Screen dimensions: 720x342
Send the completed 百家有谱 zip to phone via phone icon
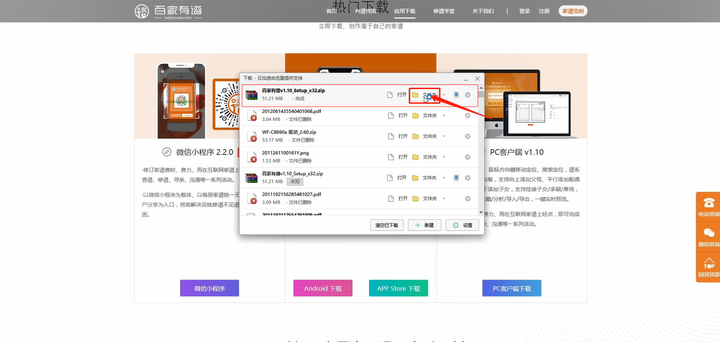pyautogui.click(x=456, y=95)
